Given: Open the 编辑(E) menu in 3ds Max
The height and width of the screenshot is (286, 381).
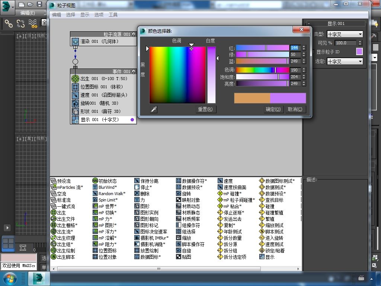Looking at the screenshot, I should (x=28, y=13).
